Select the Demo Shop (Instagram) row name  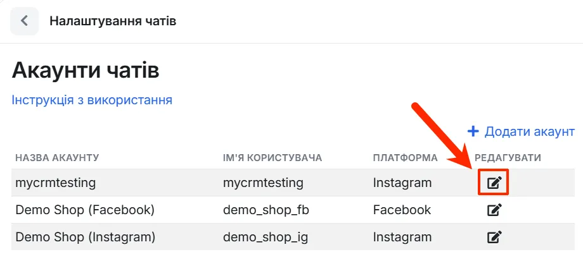coord(85,237)
